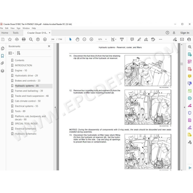
Task: Switch to the Tools tab
Action: click(16, 33)
